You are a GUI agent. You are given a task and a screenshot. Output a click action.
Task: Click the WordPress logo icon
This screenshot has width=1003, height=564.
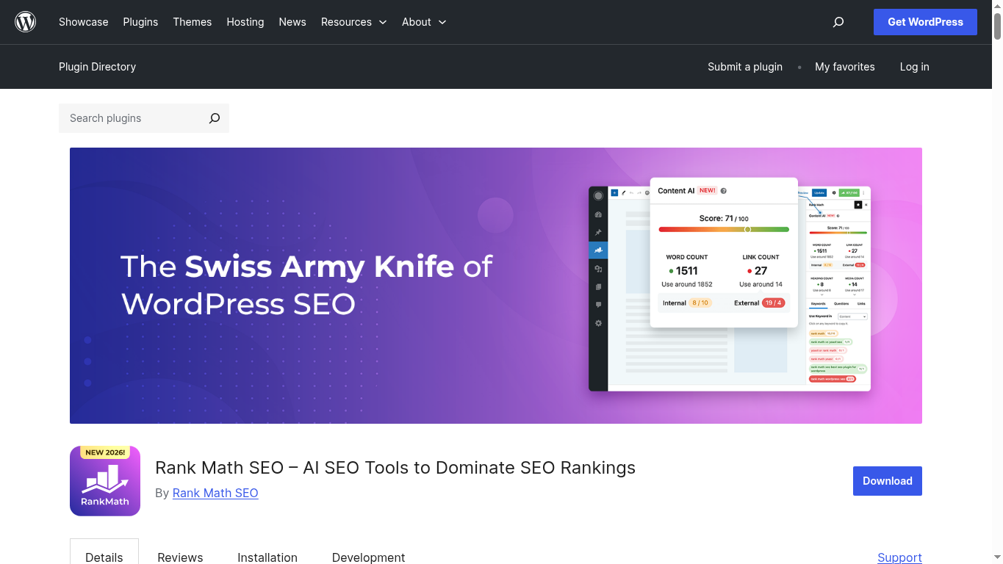pos(26,22)
